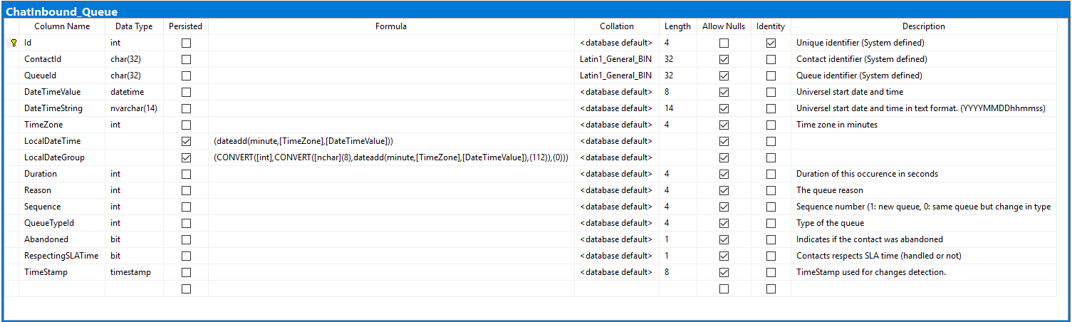The width and height of the screenshot is (1072, 322).
Task: Select the RespectingSLATime column name cell
Action: point(62,256)
